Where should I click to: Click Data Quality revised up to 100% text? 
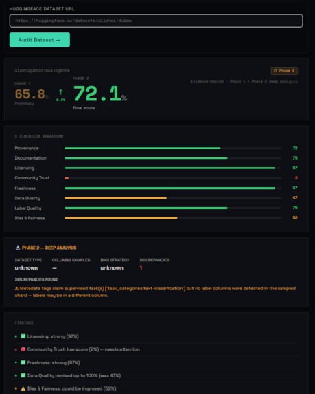point(74,375)
